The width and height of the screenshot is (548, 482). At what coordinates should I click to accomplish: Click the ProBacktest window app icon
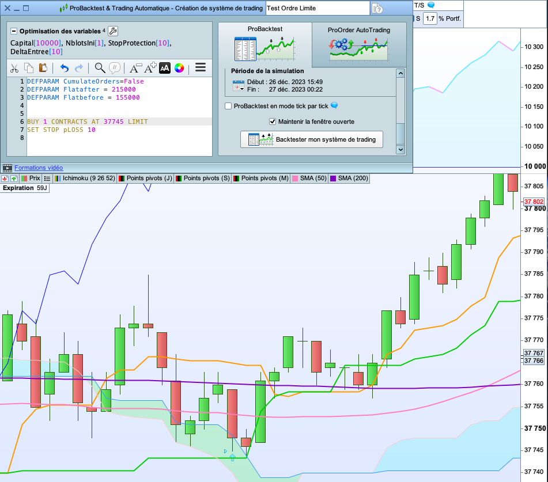[63, 8]
